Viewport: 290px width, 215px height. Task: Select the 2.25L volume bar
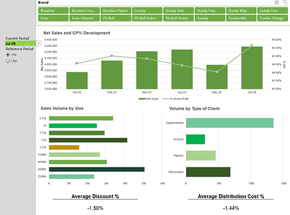81,118
